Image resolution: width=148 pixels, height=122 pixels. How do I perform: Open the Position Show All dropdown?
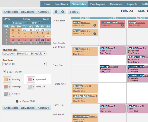[24, 64]
